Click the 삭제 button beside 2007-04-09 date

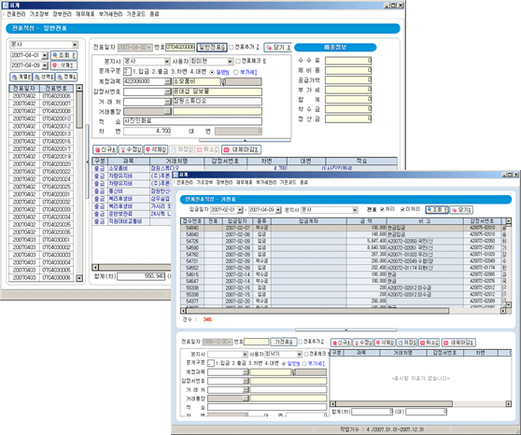(x=63, y=65)
